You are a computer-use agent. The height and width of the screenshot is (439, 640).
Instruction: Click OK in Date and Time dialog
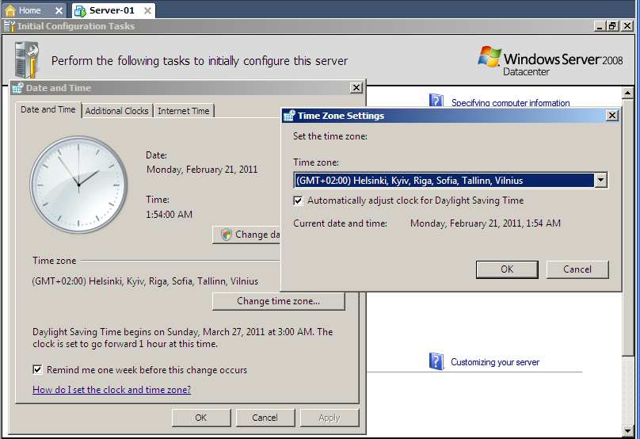point(201,418)
